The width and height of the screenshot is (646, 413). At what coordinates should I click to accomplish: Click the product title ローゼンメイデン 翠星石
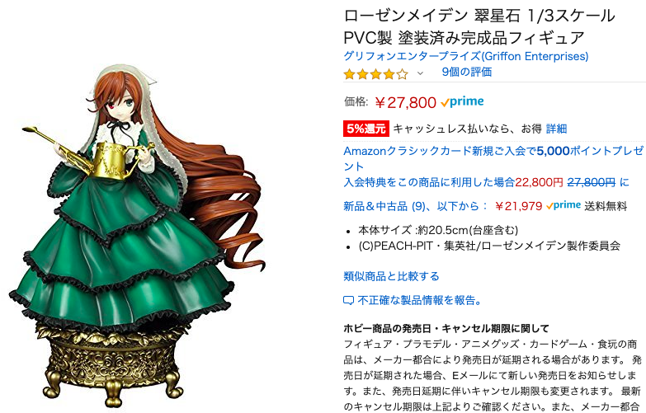[x=479, y=26]
